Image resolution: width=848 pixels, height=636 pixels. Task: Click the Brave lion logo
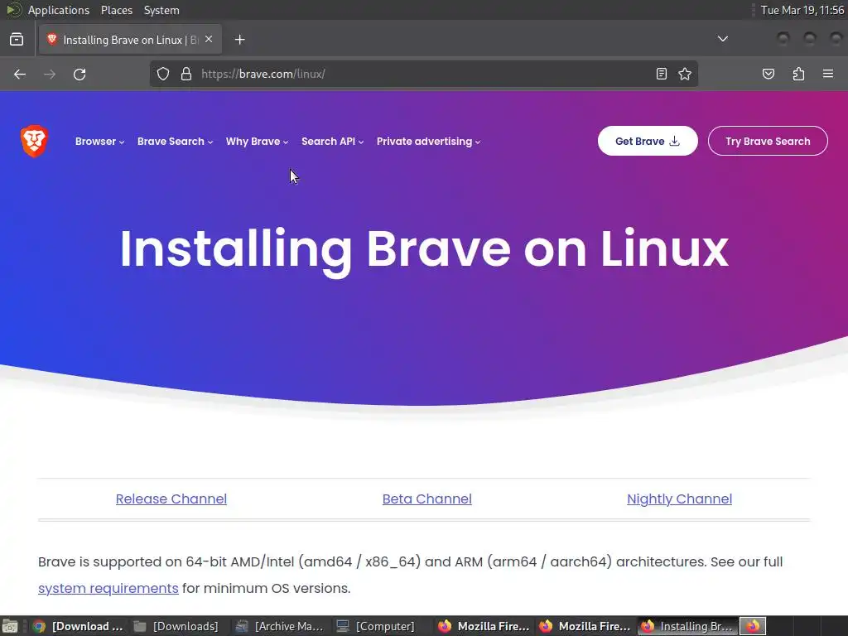tap(34, 141)
